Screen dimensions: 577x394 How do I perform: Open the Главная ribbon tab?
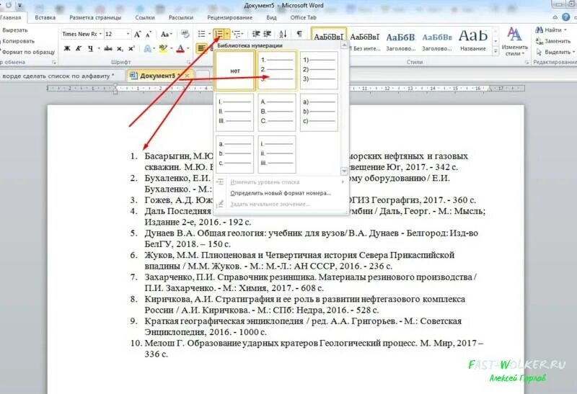[11, 17]
